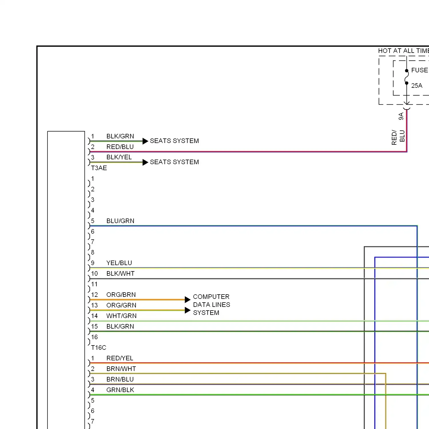The height and width of the screenshot is (429, 429).
Task: Select pin number 9 next to YEL/BLU
Action: click(93, 263)
